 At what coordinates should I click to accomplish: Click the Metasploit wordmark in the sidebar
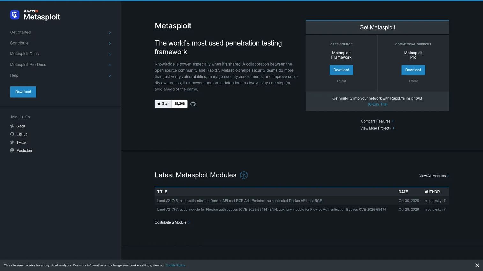pos(42,17)
